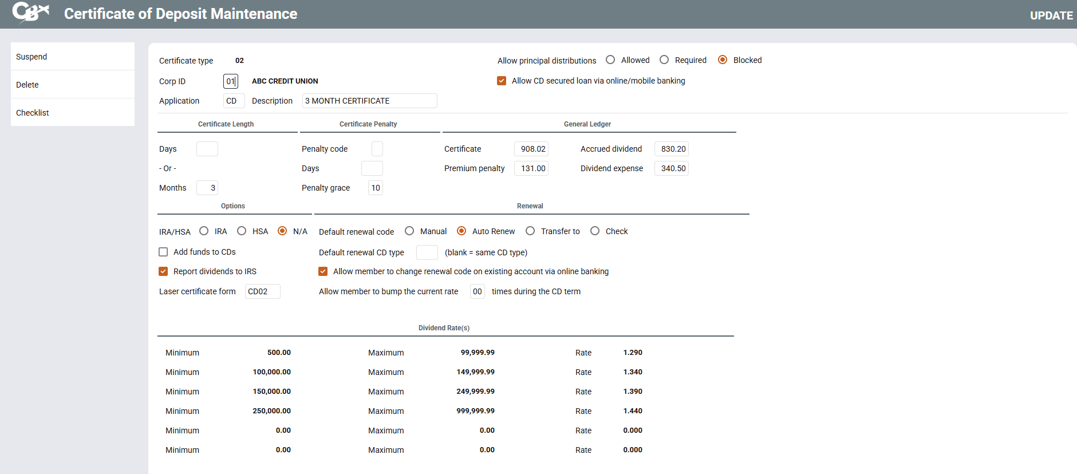Open the Checklist sidebar option
The width and height of the screenshot is (1077, 474).
click(x=33, y=113)
